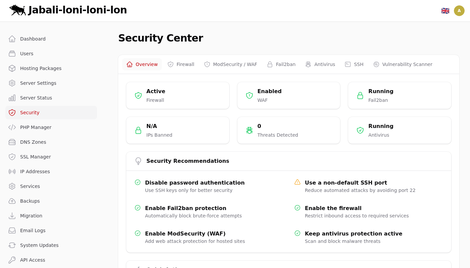Viewport: 470px width, 268px height.
Task: Open SSL Manager from the sidebar
Action: click(x=35, y=157)
